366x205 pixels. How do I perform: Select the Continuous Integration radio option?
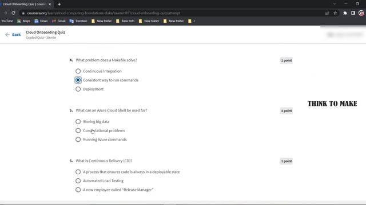[x=78, y=71]
